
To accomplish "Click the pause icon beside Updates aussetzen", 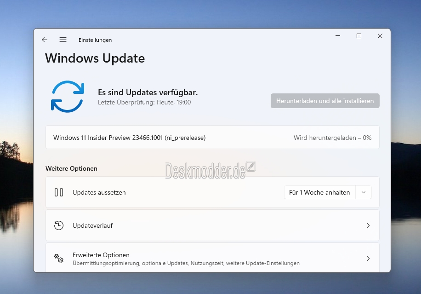I will coord(59,192).
